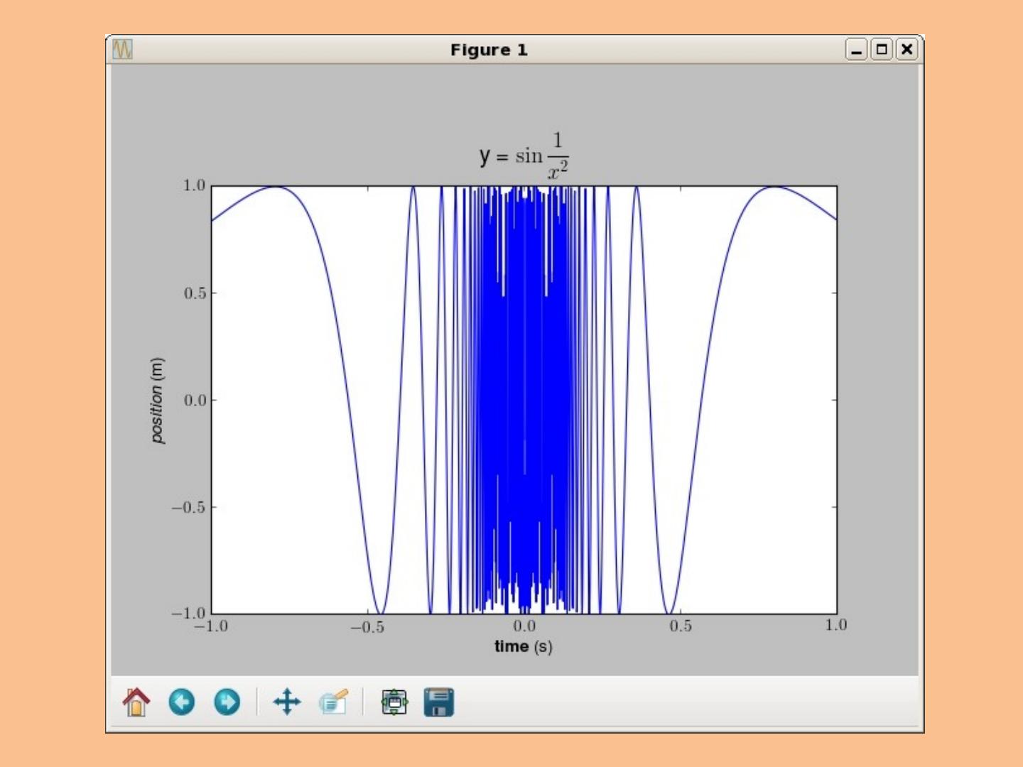
Task: Click the 'position (m)' y-axis label
Action: click(x=158, y=401)
